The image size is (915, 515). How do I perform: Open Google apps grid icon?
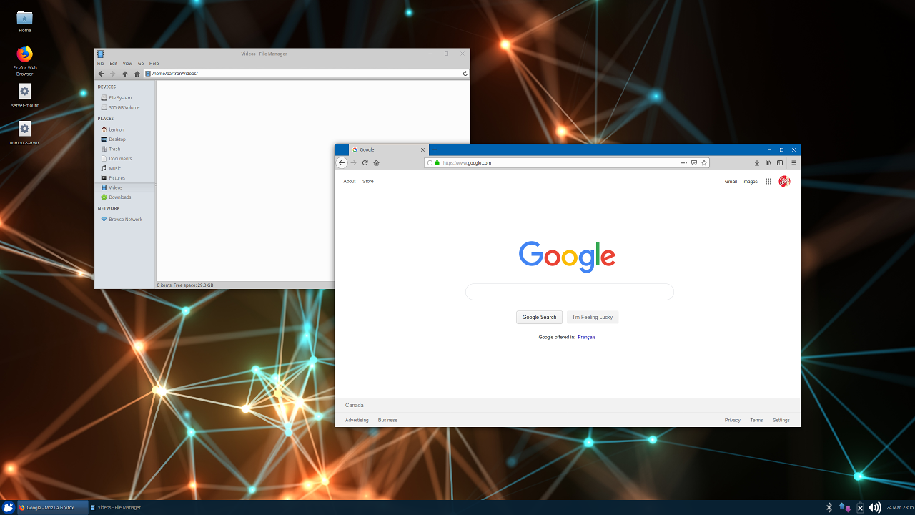click(x=768, y=182)
